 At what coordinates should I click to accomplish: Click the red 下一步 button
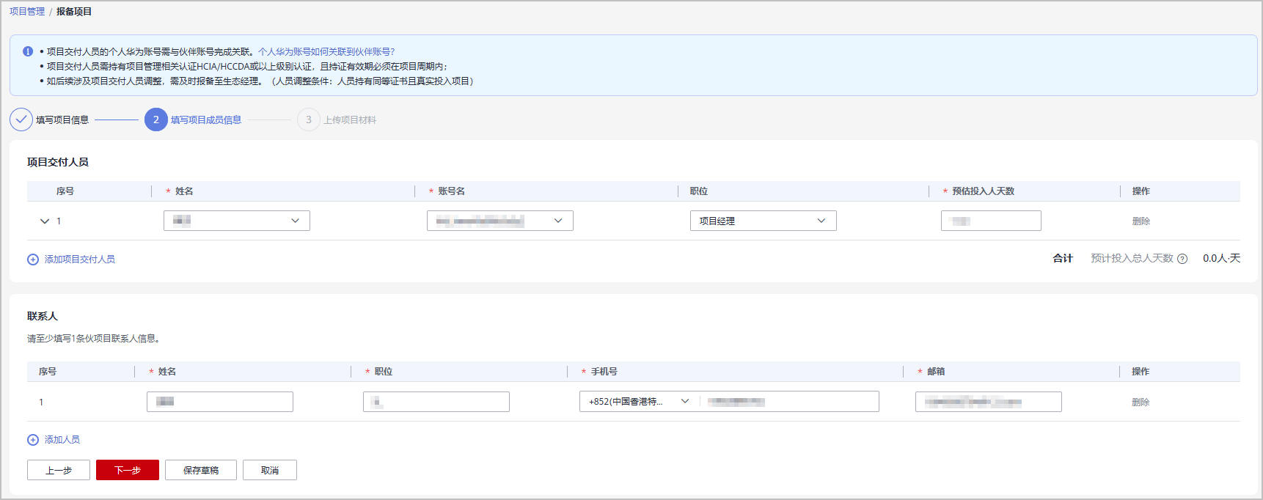127,470
